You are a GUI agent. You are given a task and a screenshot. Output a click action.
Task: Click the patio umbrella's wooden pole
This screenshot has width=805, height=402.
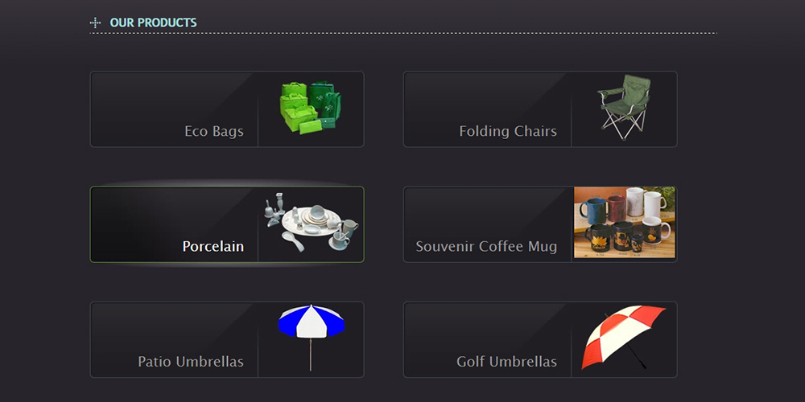[x=311, y=355]
